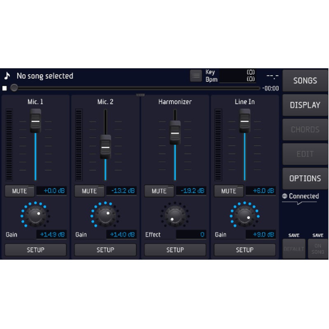Click the Connected status globe icon
Screen dimensions: 329x329
(285, 196)
